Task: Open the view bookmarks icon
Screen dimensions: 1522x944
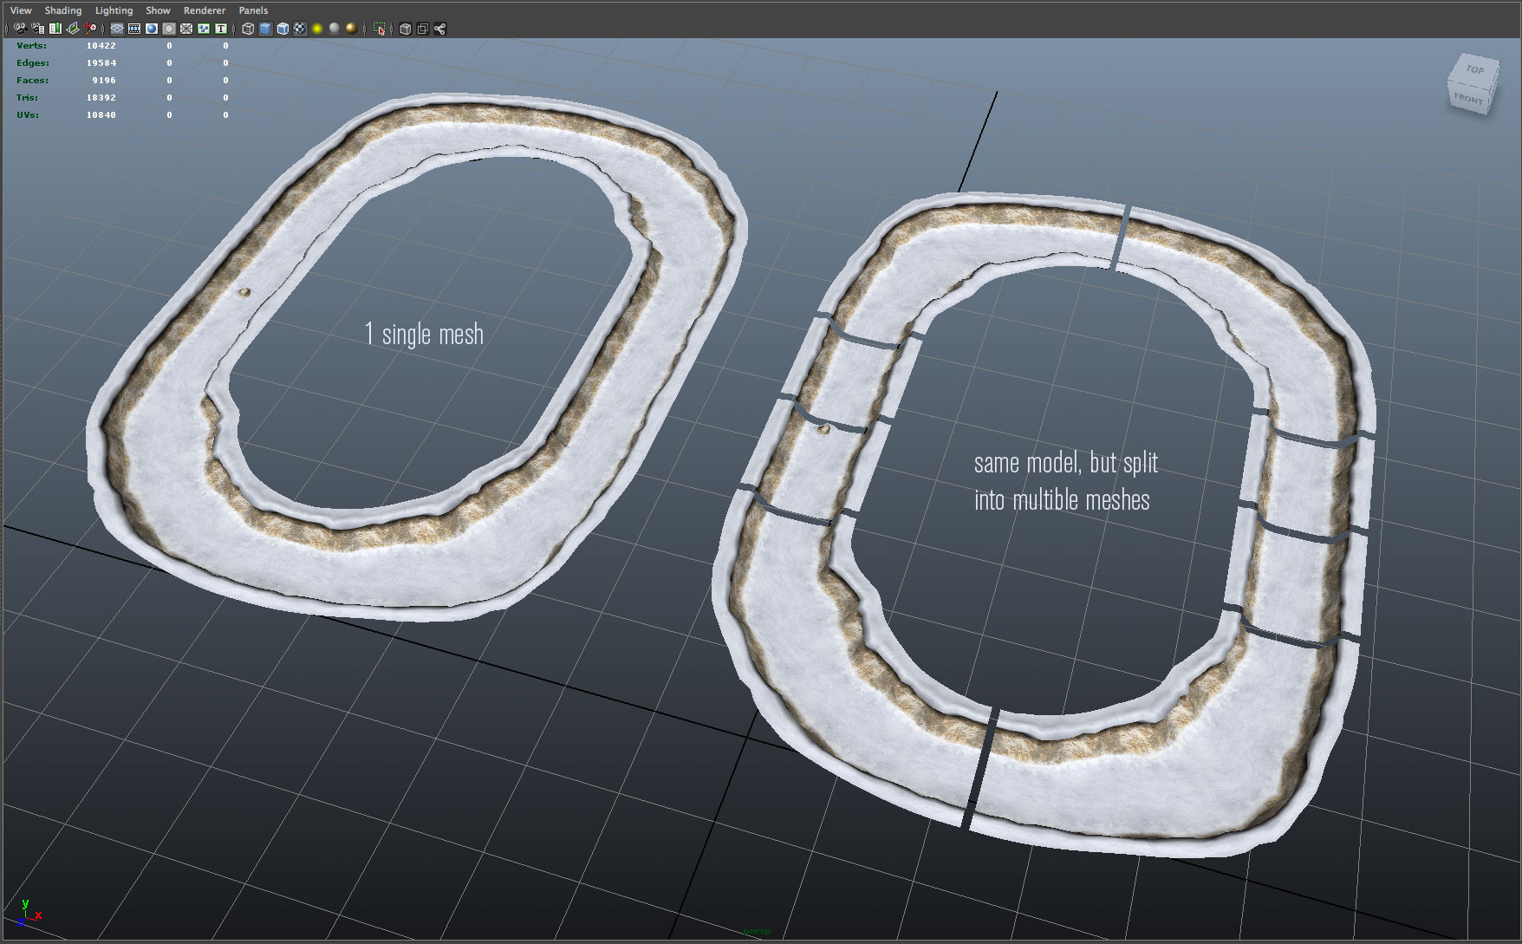Action: [x=55, y=28]
